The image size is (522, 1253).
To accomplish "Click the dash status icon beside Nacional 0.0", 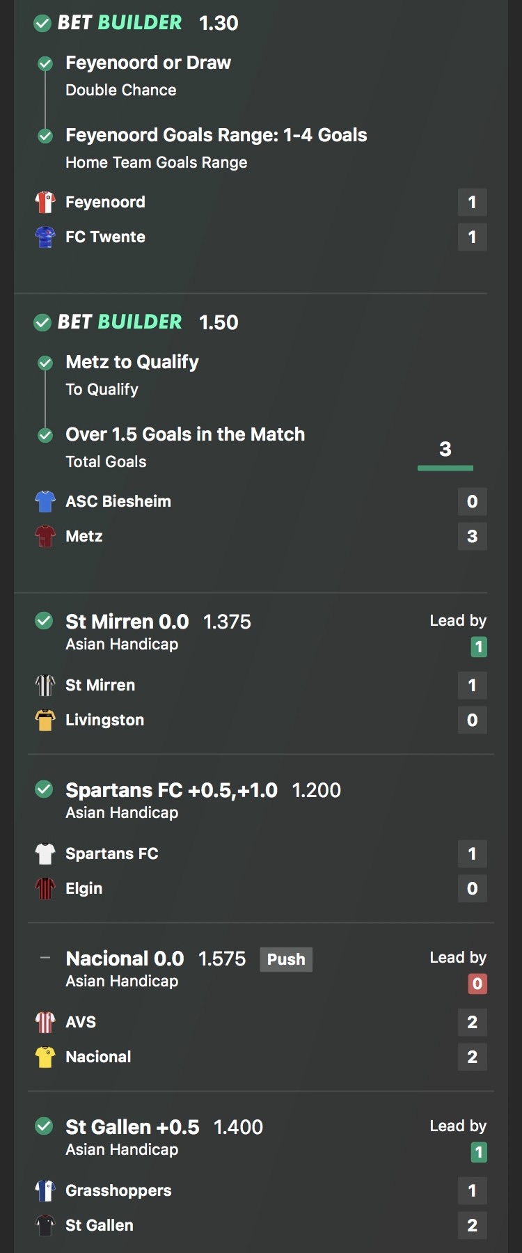I will (x=45, y=958).
